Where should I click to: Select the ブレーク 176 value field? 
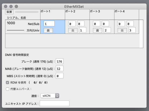(59, 61)
